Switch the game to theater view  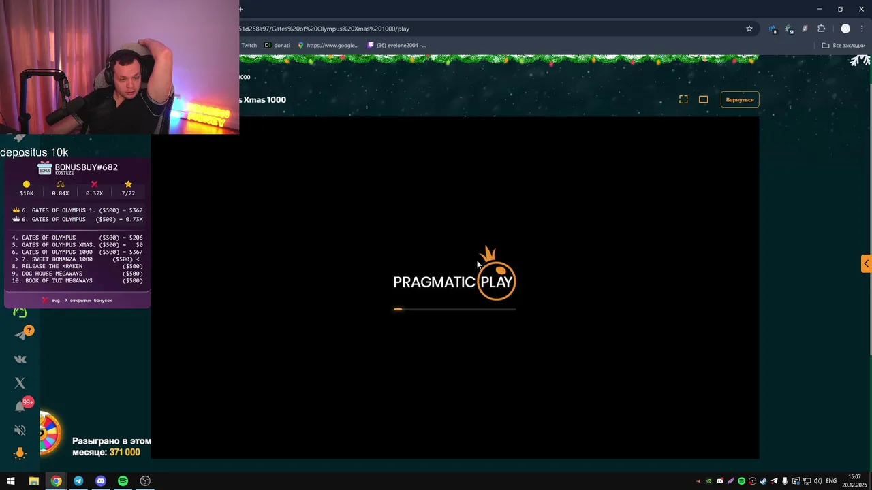704,99
